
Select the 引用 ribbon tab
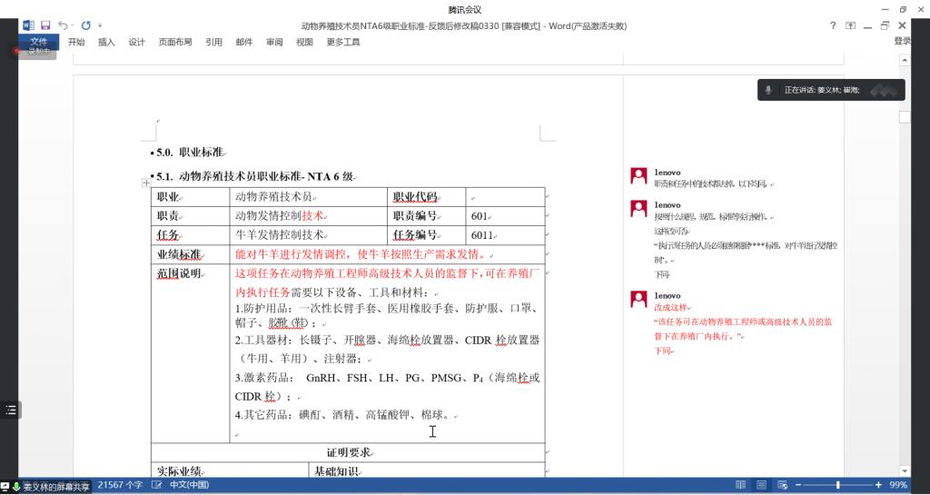[213, 42]
